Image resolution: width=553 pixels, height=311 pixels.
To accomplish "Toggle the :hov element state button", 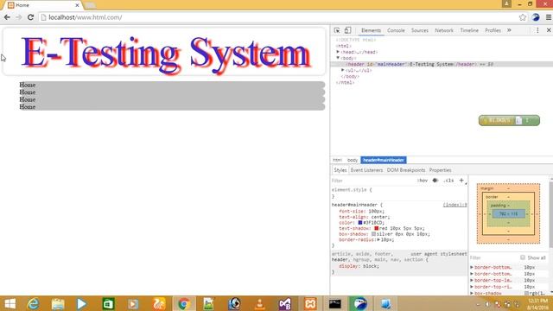I will click(x=423, y=181).
